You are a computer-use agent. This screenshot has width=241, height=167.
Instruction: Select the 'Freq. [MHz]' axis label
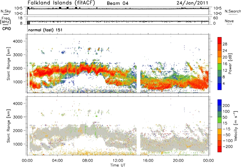(5, 20)
